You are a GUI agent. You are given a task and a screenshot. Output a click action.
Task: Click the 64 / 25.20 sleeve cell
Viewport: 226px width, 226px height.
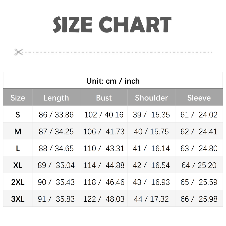click(x=199, y=165)
